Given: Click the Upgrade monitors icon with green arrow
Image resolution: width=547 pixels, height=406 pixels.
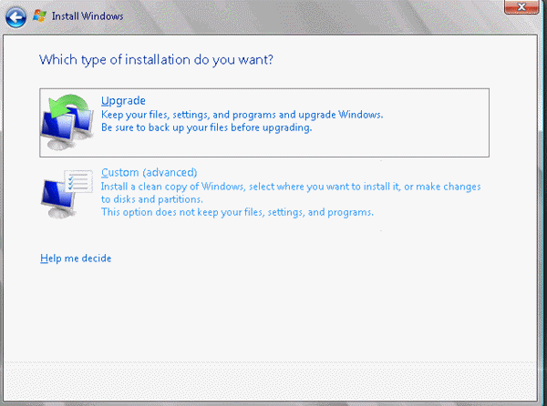Looking at the screenshot, I should click(67, 122).
